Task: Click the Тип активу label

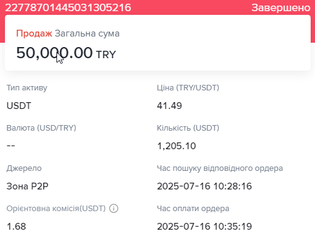Action: coord(27,88)
